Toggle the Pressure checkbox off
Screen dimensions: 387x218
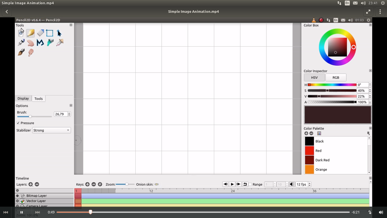[x=18, y=123]
